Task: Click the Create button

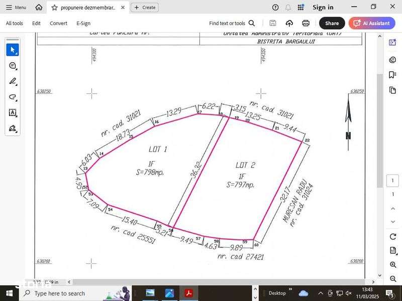Action: [x=145, y=8]
